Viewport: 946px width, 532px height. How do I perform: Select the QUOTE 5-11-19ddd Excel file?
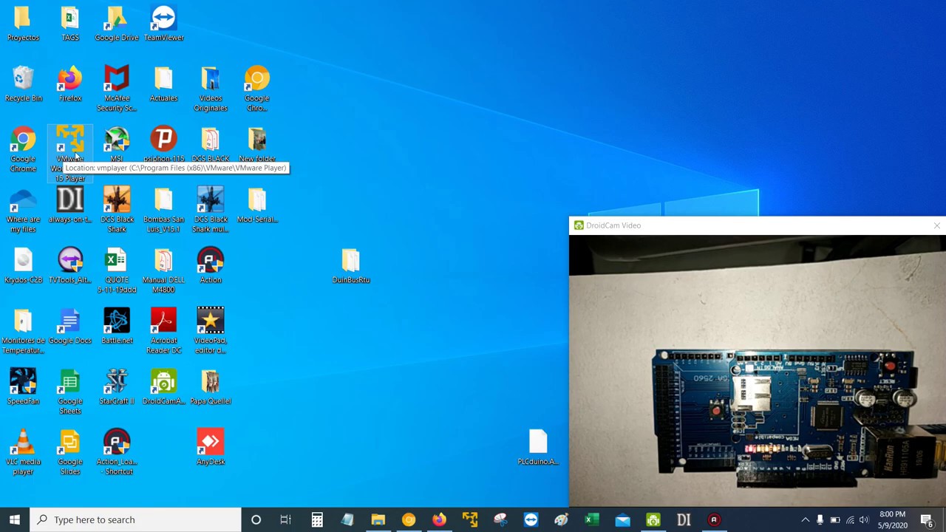click(x=117, y=270)
